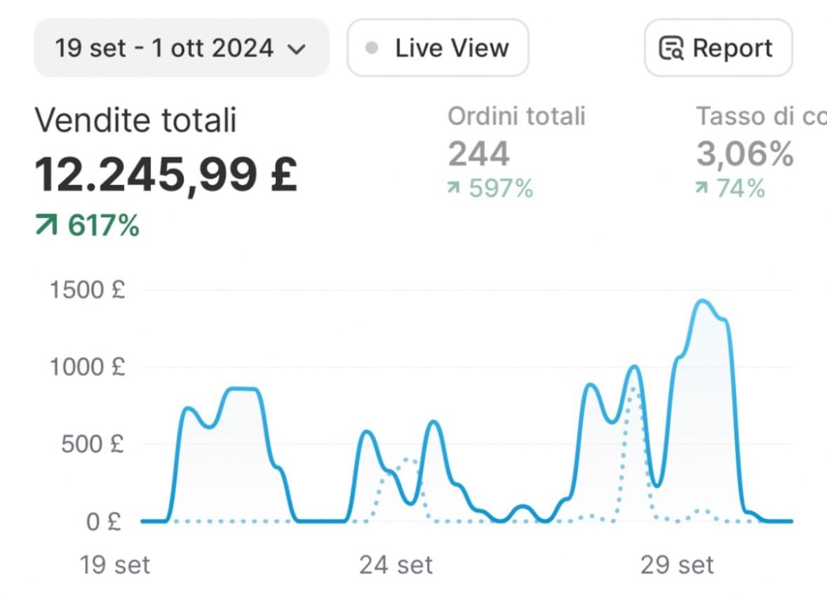Click the dotted comparison line peak near 28 set
This screenshot has height=606, width=827.
(633, 389)
